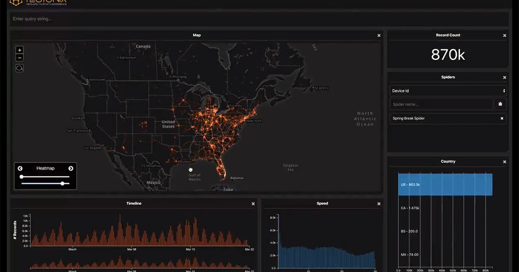Click the Country panel title
Viewport: 519px width, 272px height.
click(x=448, y=161)
